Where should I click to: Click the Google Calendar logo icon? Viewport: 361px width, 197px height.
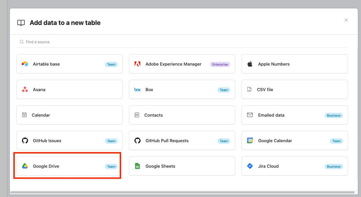(x=250, y=141)
